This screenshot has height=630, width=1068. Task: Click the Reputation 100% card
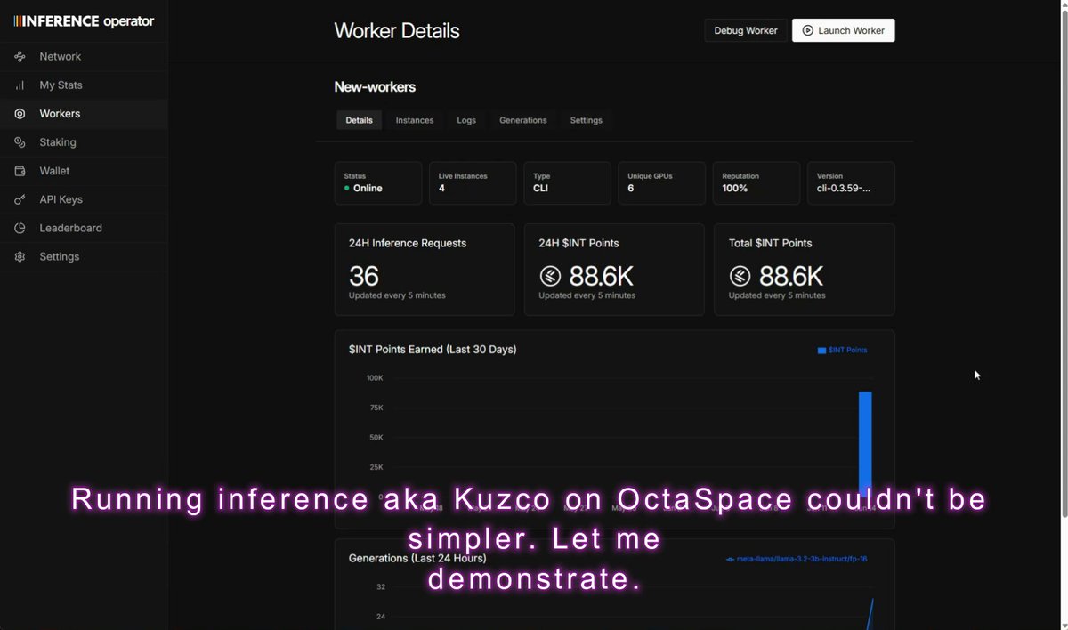756,183
